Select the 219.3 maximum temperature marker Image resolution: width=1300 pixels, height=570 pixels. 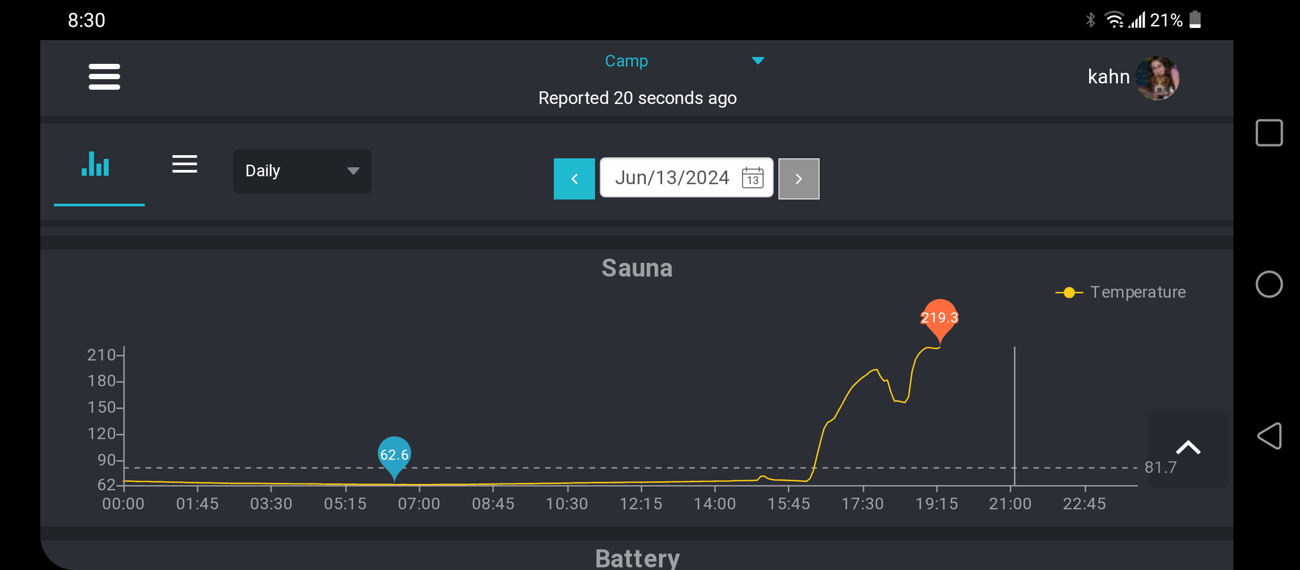tap(939, 318)
